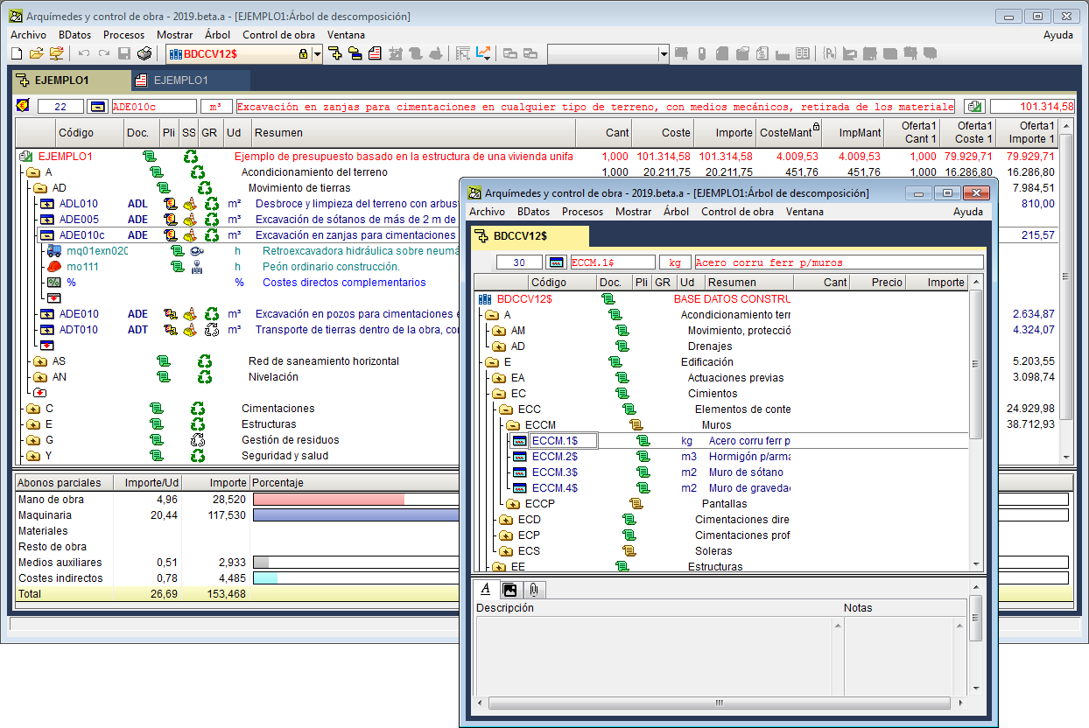Click the code field showing ADE010c
The image size is (1089, 728).
pos(153,106)
